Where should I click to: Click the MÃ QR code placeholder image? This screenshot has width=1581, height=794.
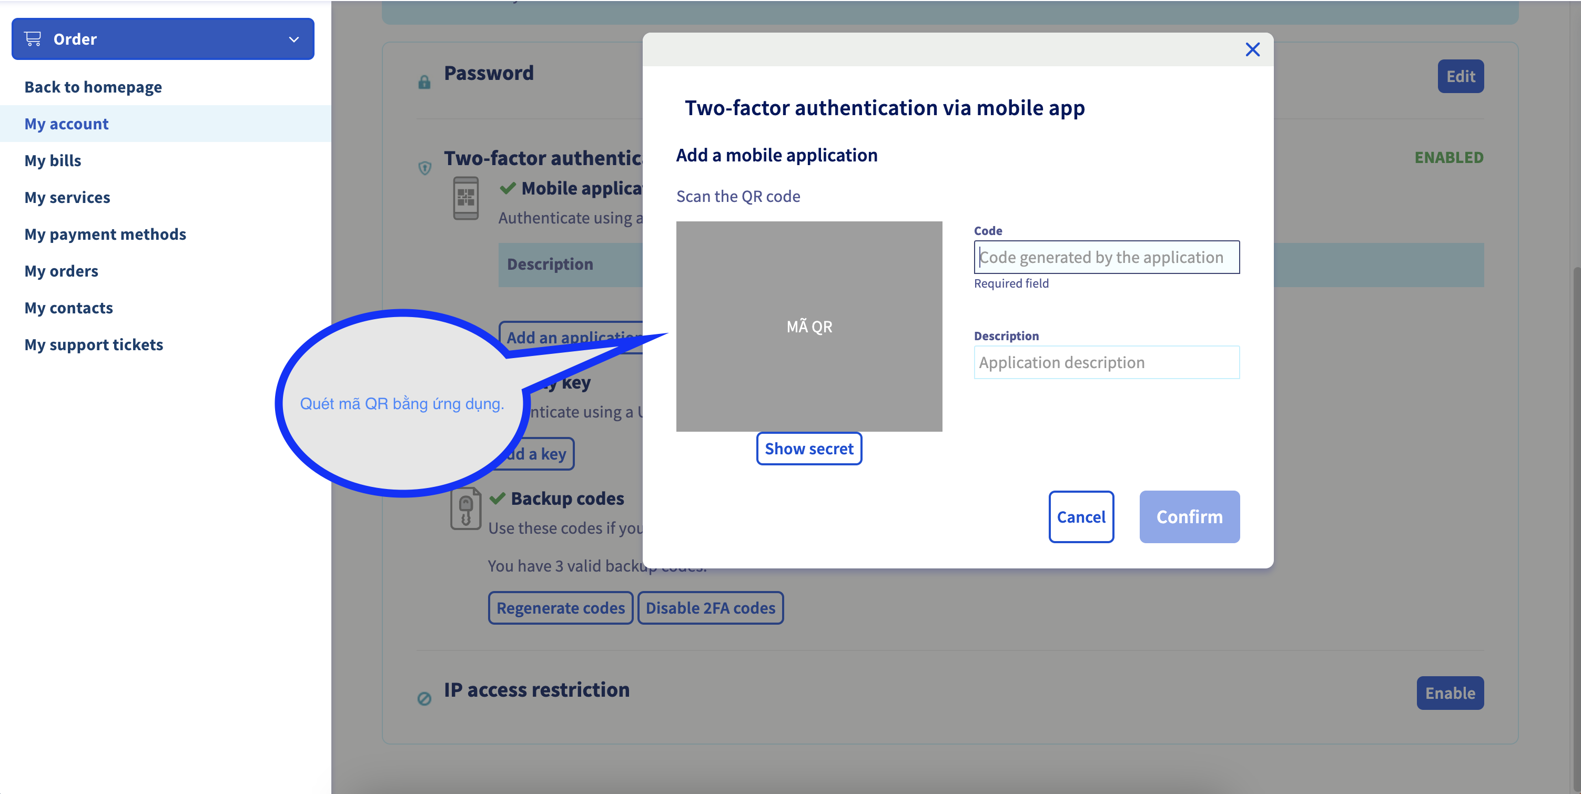809,327
